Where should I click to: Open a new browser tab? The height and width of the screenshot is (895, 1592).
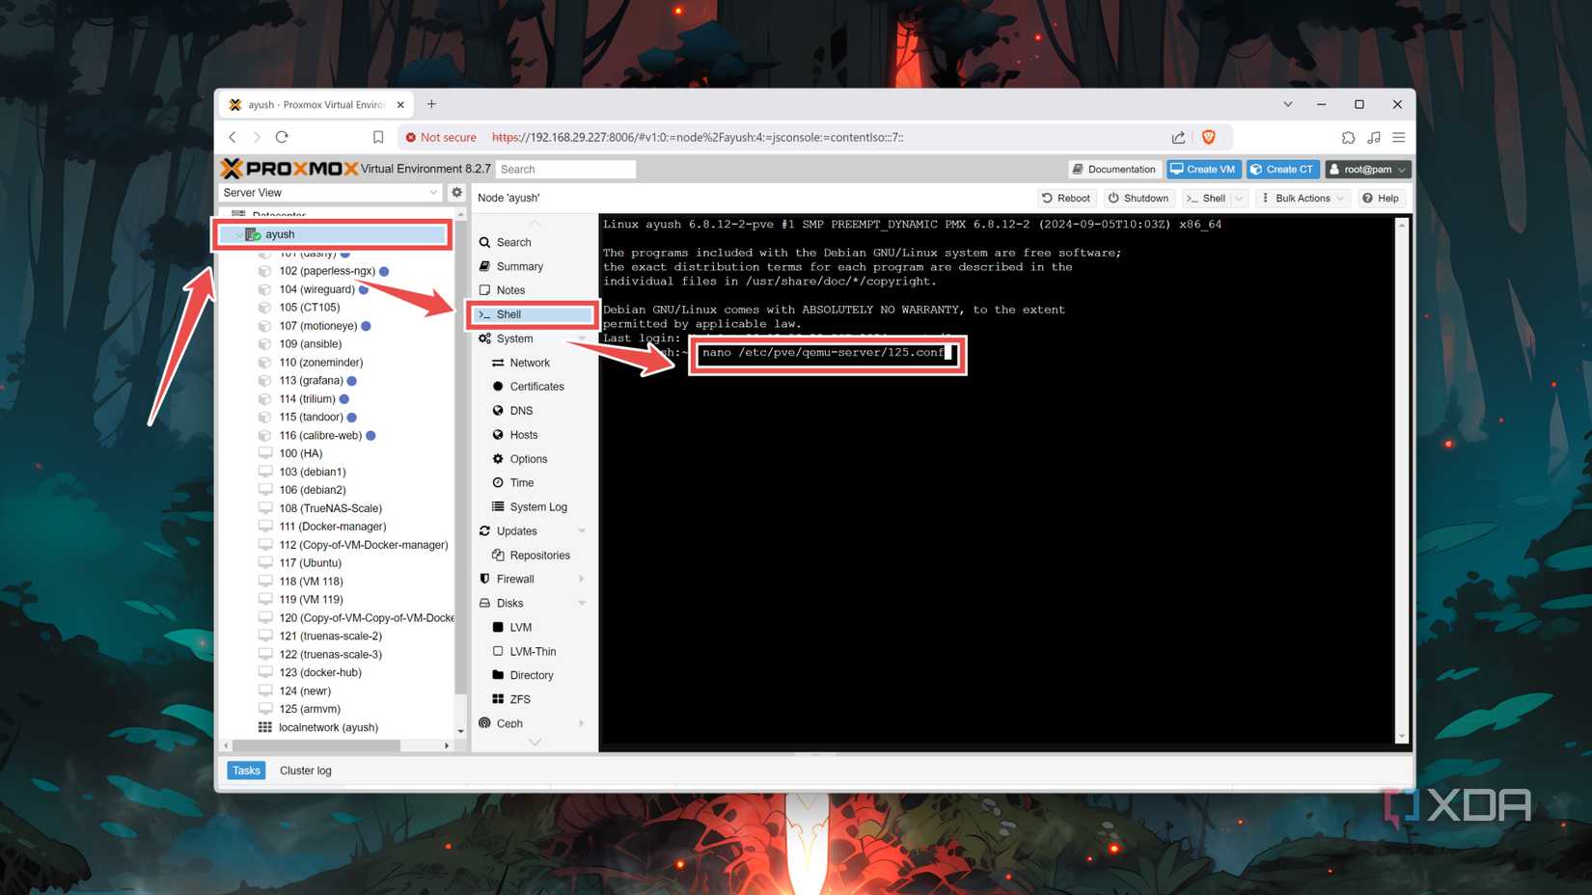[x=431, y=104]
